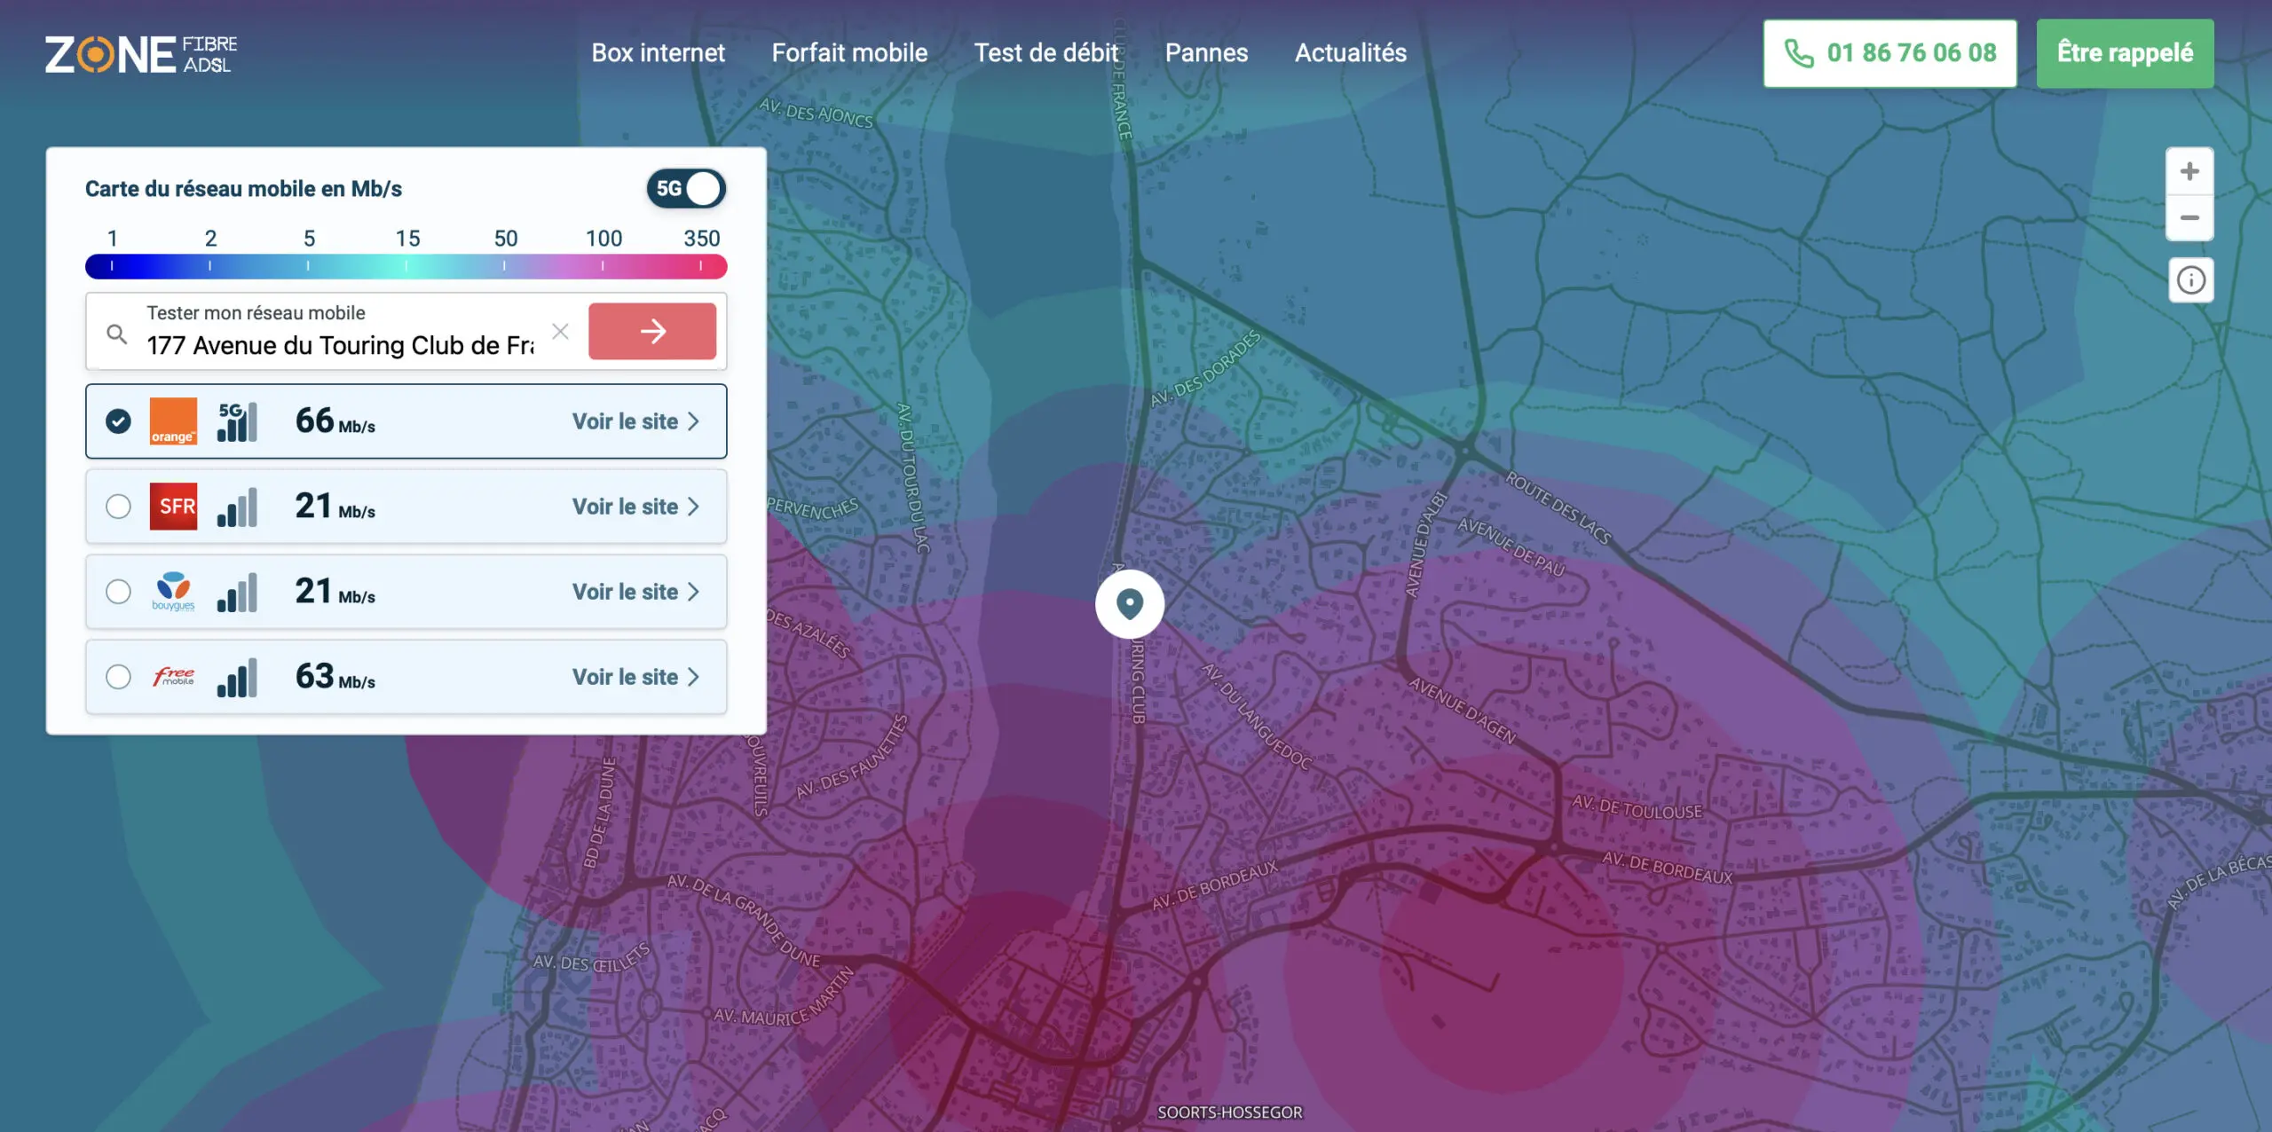Open the Actualités menu
The image size is (2272, 1132).
pyautogui.click(x=1351, y=53)
